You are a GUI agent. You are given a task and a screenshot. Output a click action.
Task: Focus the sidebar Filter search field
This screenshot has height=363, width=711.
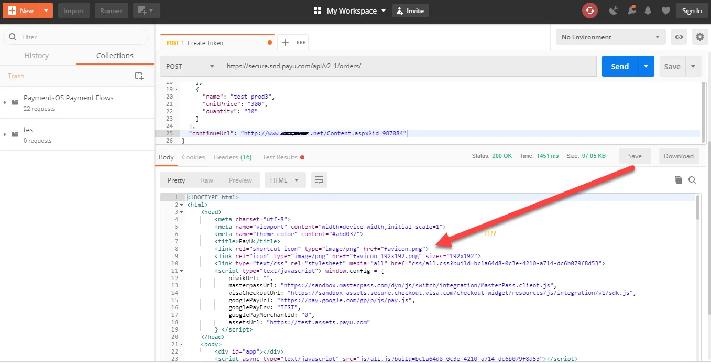click(x=76, y=37)
